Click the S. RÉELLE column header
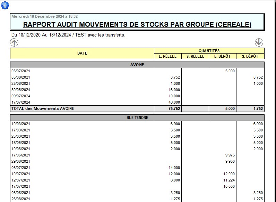276x202 pixels. click(x=195, y=56)
